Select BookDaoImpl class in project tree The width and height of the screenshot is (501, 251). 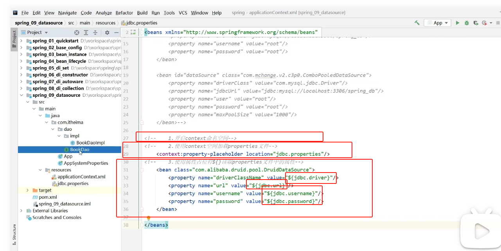pos(90,142)
